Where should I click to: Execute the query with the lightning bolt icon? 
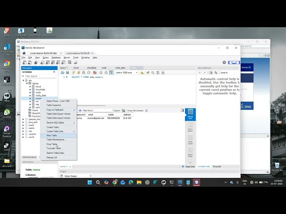74,73
